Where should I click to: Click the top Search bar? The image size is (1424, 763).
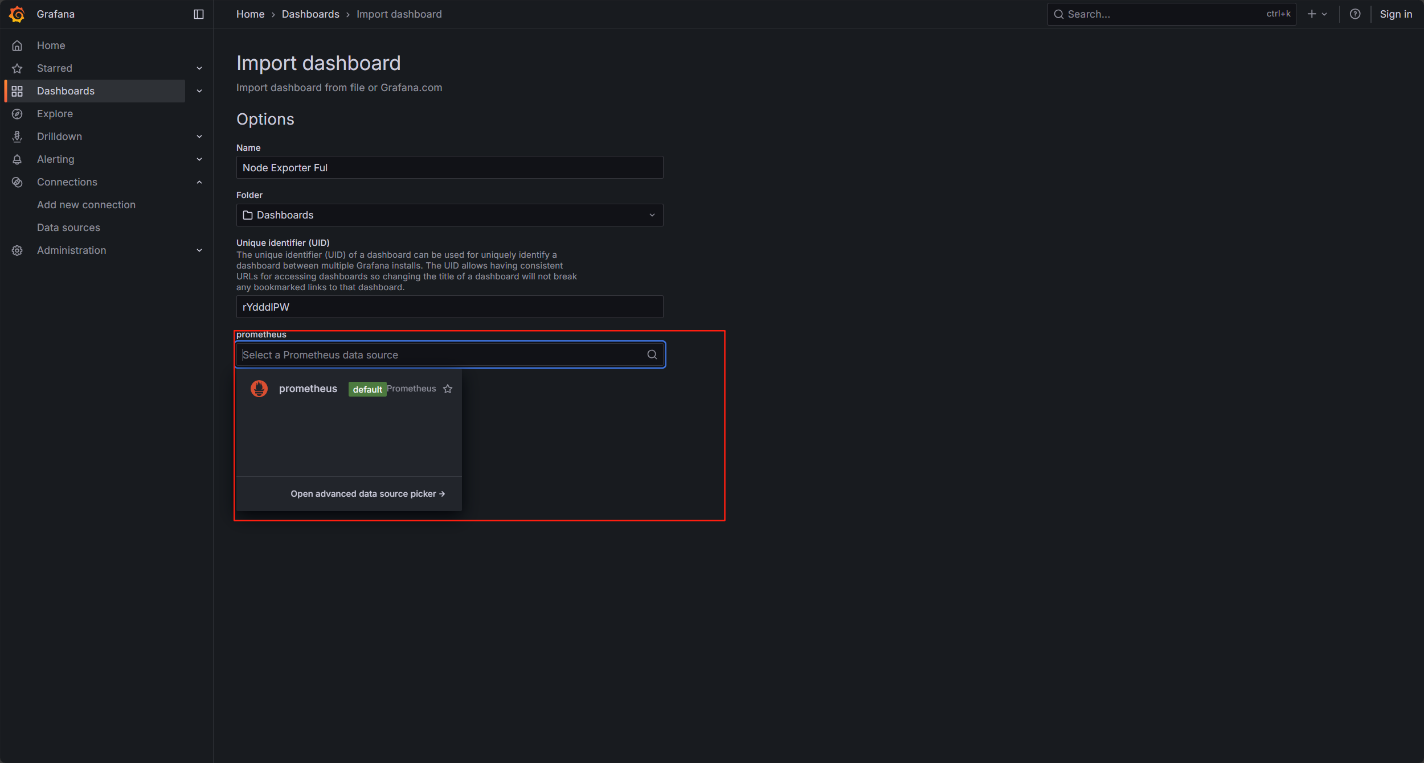click(1171, 14)
